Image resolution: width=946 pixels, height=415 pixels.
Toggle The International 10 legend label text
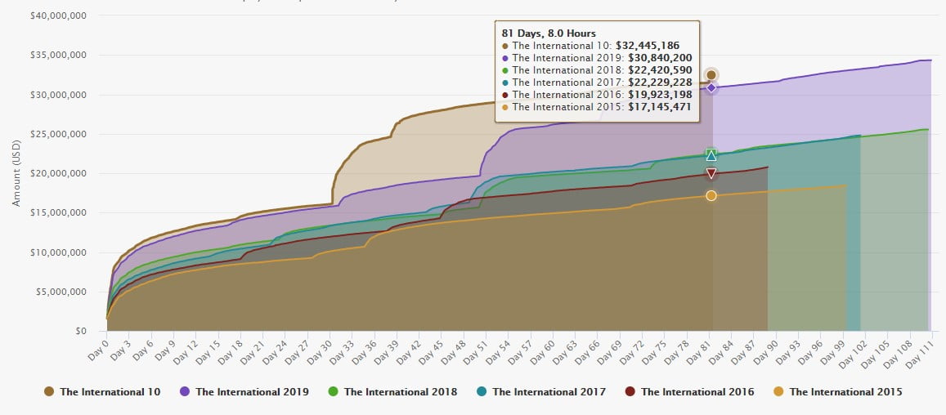[110, 392]
